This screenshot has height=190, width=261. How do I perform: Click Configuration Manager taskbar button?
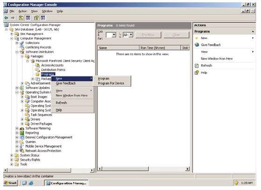point(66,183)
